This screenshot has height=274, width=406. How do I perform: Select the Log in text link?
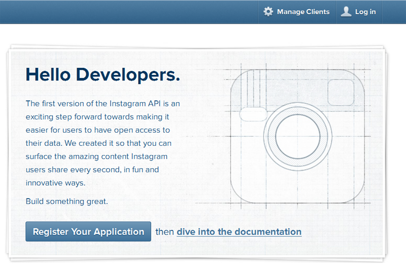[365, 12]
